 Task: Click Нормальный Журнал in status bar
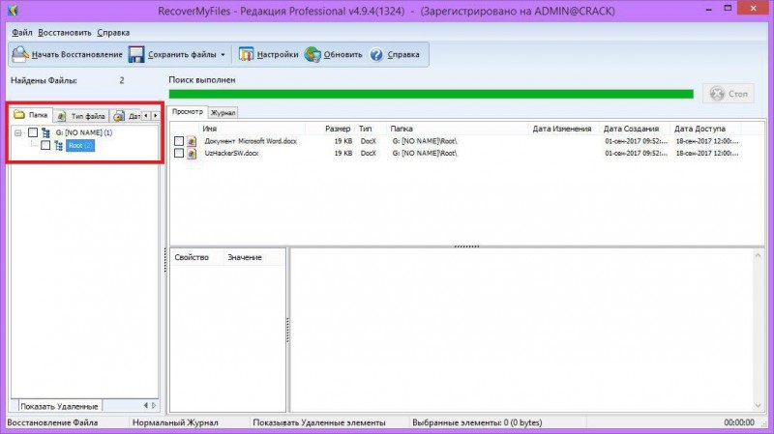175,422
